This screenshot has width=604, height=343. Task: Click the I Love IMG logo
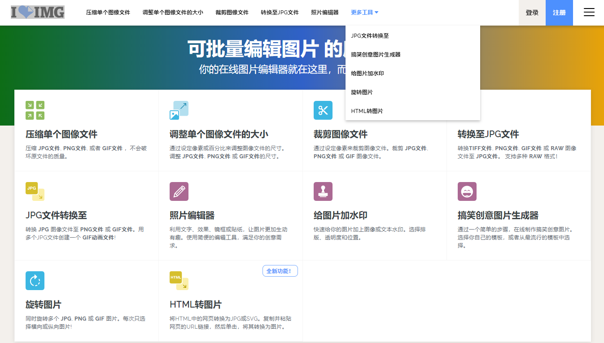[x=38, y=12]
